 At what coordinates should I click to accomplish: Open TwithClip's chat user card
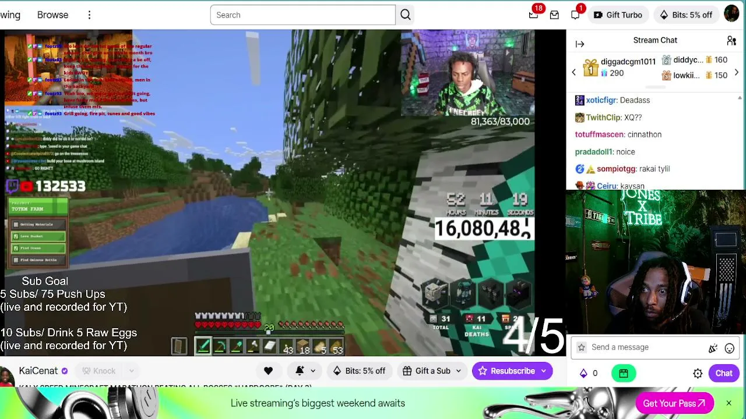603,118
